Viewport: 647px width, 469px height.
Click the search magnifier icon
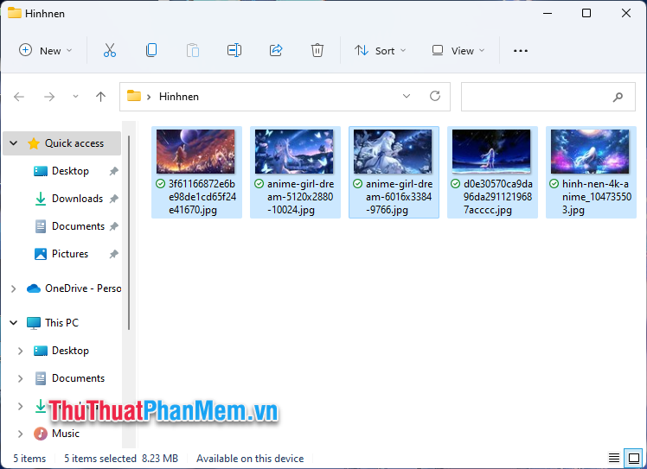pyautogui.click(x=618, y=98)
